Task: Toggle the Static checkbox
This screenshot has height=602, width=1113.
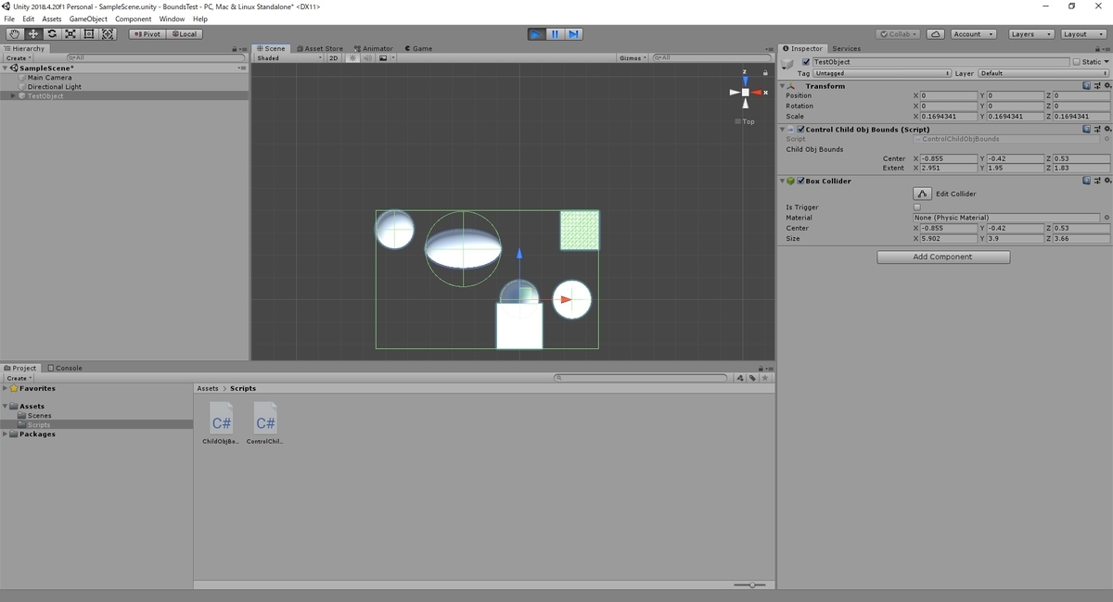Action: point(1076,62)
